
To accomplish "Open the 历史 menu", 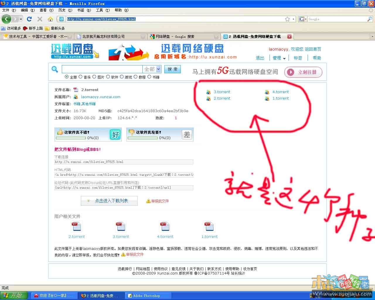I will pos(65,10).
